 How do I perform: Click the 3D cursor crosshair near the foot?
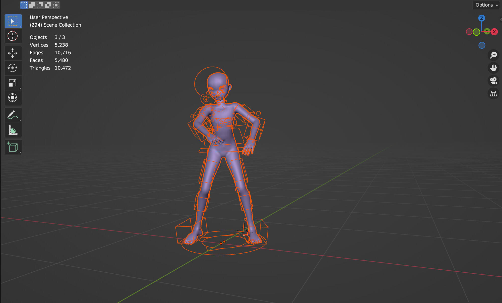point(245,231)
